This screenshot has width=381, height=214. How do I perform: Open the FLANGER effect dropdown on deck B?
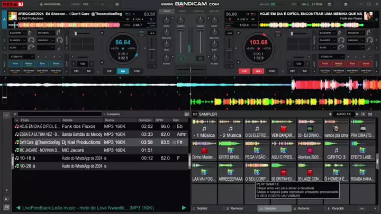[328, 40]
